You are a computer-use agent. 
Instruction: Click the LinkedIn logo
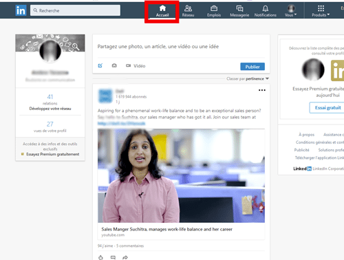pos(21,10)
